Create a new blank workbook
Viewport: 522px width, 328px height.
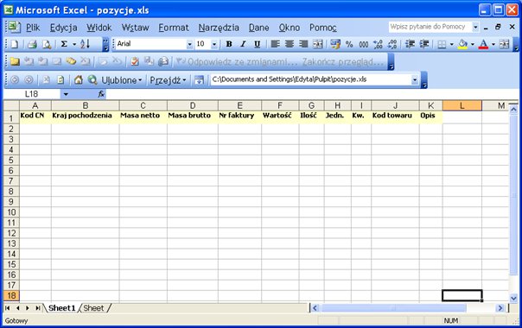15,44
